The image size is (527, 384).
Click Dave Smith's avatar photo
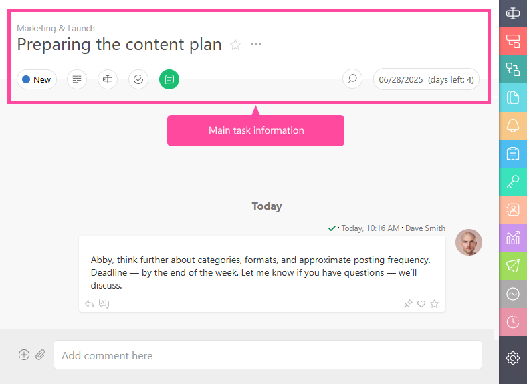click(469, 242)
